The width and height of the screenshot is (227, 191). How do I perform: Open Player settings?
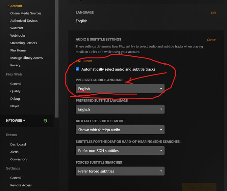(x=14, y=106)
